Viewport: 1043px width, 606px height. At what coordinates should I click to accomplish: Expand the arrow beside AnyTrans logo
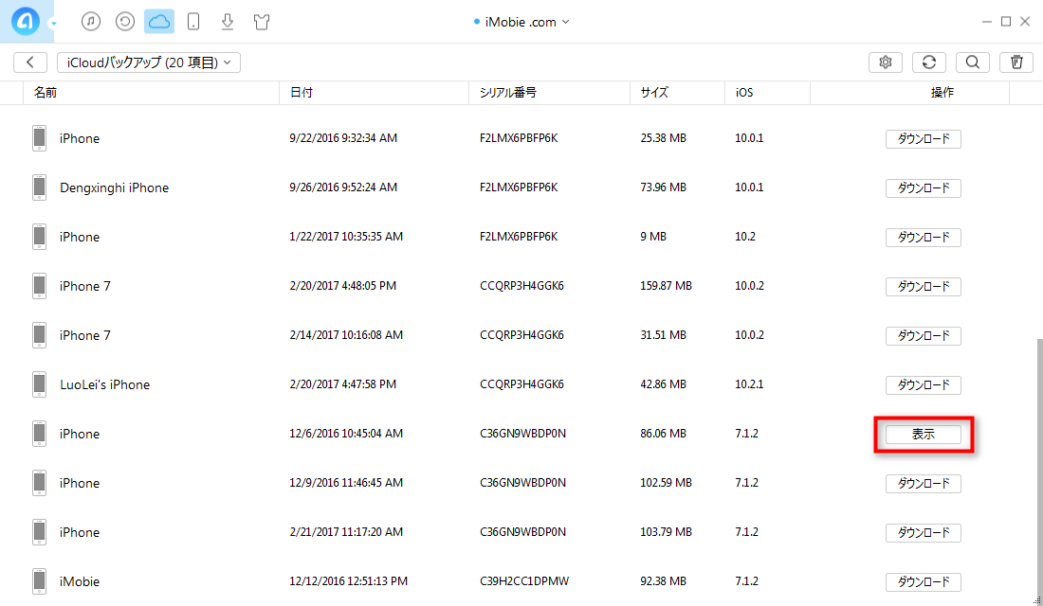point(53,24)
